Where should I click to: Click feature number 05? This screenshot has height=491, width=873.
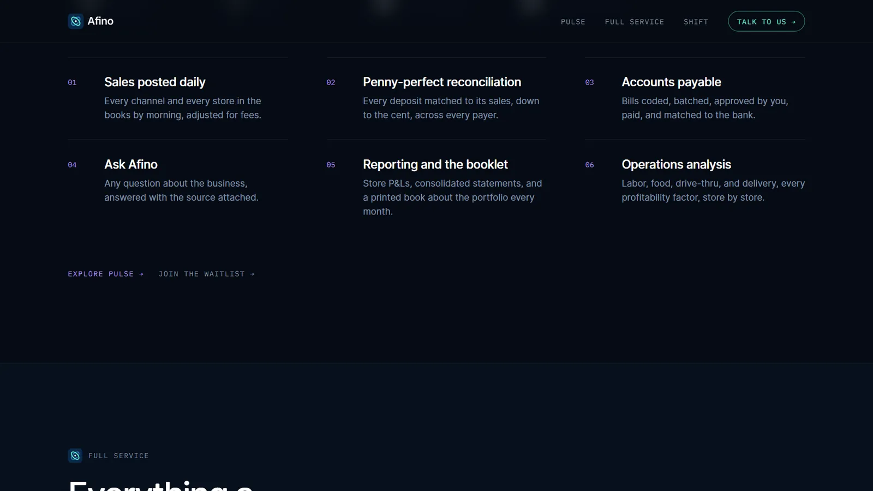click(x=331, y=165)
